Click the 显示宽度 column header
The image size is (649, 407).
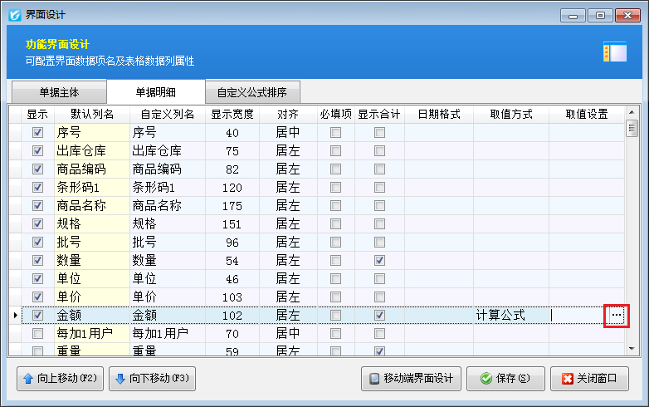(x=232, y=115)
